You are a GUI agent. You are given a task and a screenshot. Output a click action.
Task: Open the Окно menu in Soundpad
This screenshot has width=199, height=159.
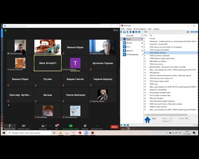coord(150,29)
